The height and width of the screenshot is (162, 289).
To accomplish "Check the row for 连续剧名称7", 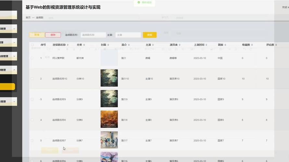I will tap(32, 141).
